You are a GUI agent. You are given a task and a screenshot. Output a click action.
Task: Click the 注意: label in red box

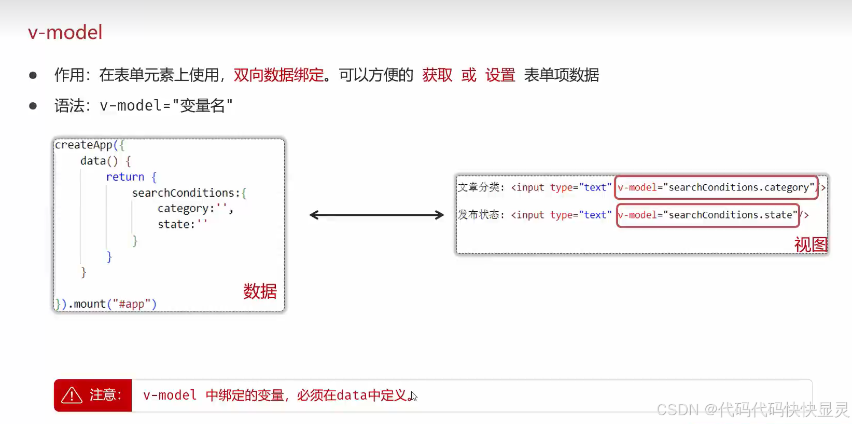pyautogui.click(x=105, y=395)
